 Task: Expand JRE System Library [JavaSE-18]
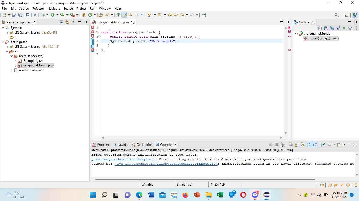pyautogui.click(x=7, y=32)
